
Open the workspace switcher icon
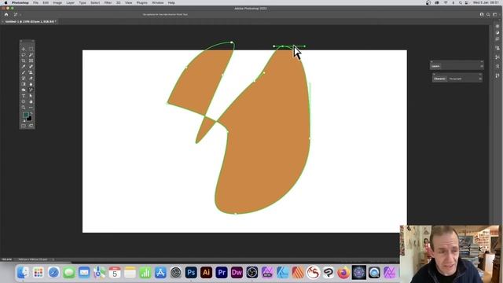click(x=495, y=14)
